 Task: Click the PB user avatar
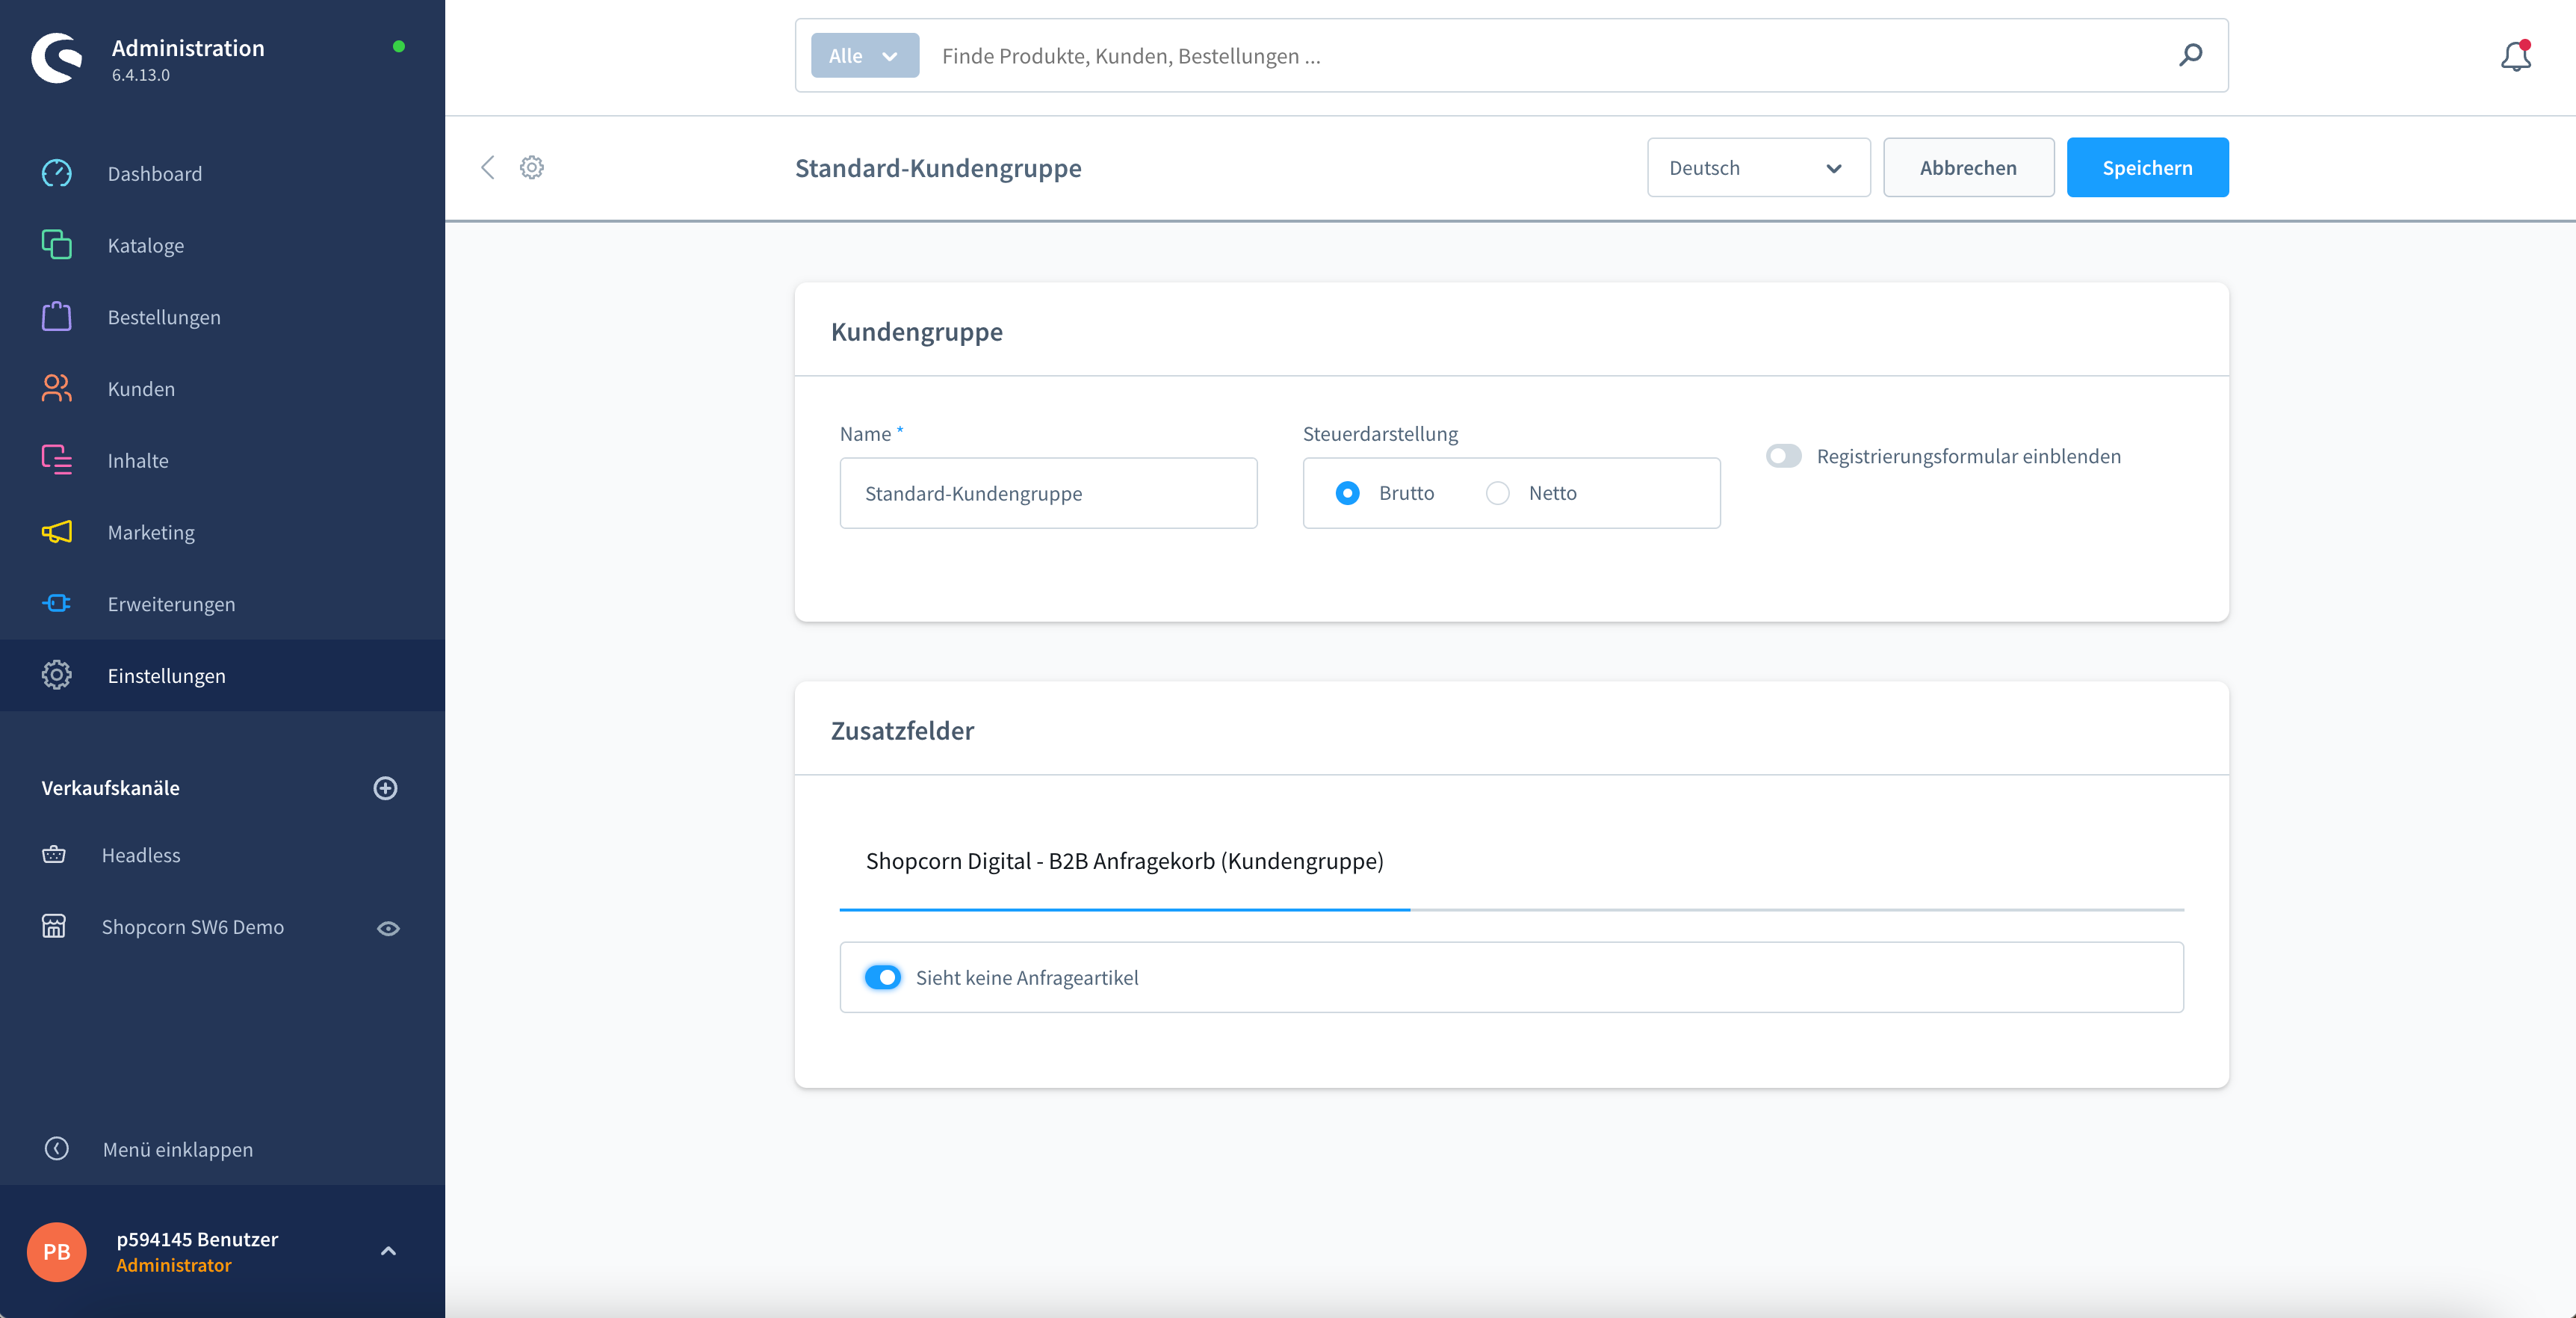(57, 1252)
